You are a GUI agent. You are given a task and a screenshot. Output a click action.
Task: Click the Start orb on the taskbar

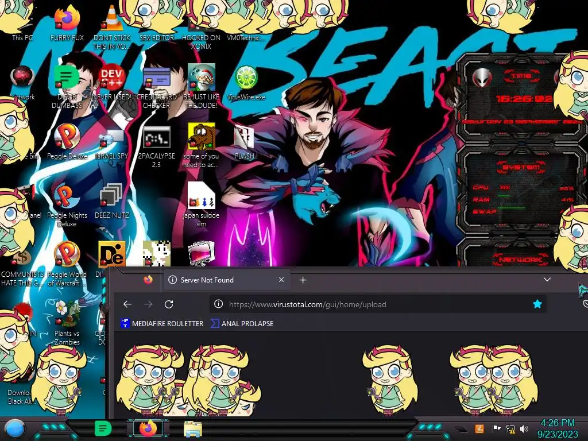coord(14,429)
